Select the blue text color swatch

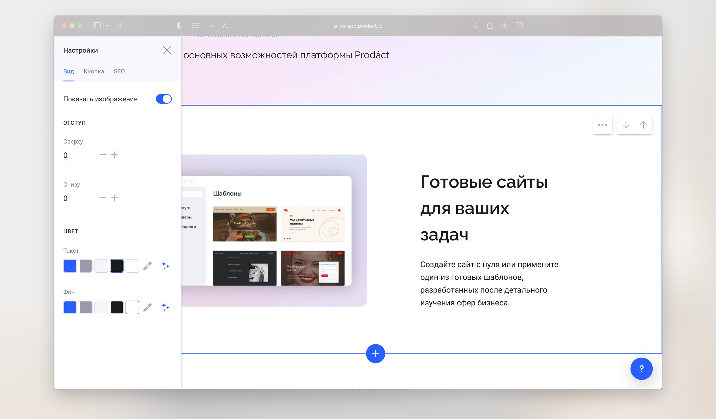pyautogui.click(x=70, y=266)
